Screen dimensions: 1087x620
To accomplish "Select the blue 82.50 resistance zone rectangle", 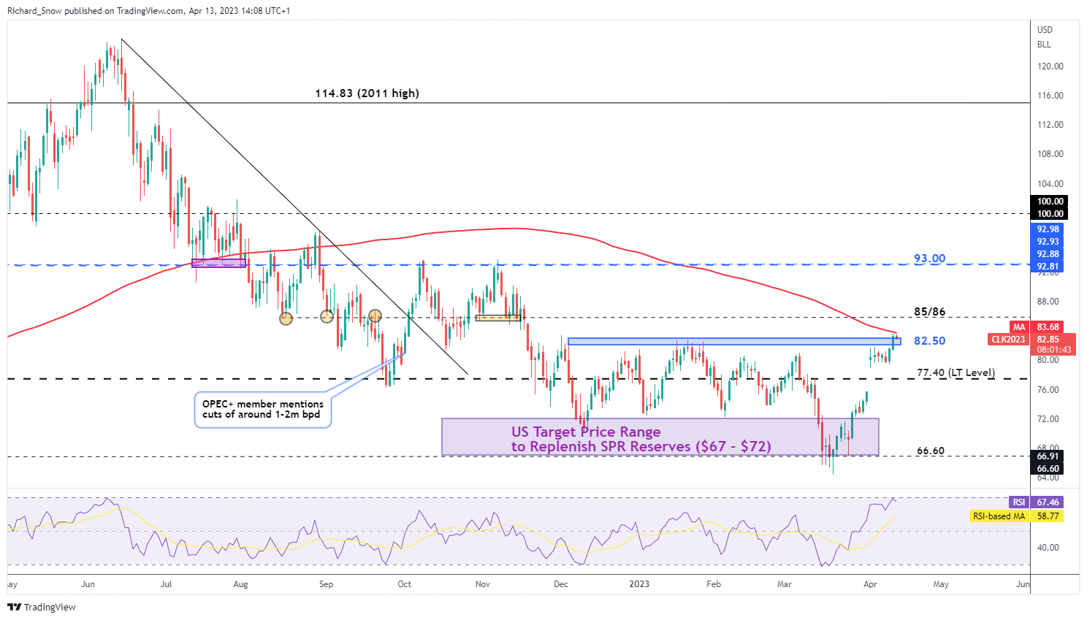I will click(x=734, y=341).
